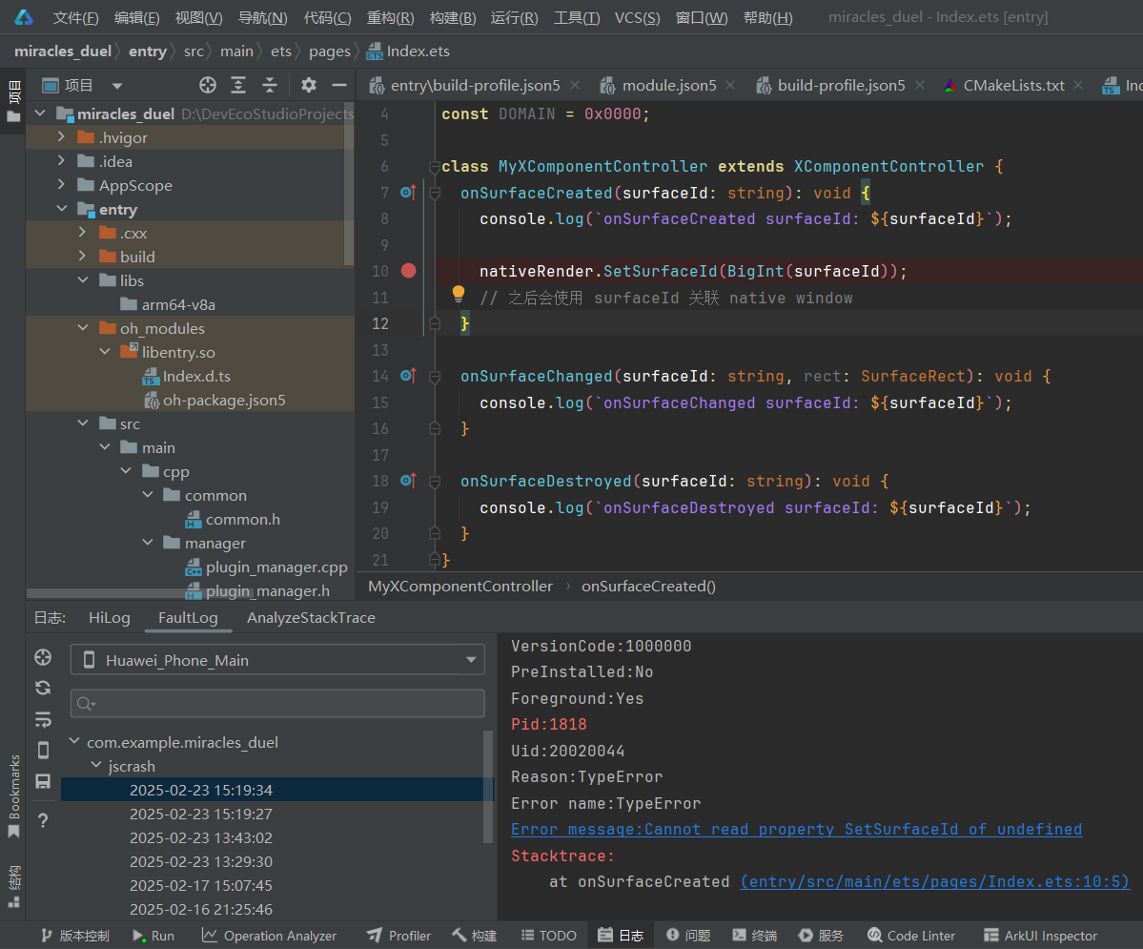This screenshot has height=949, width=1143.
Task: Open the Profiler tool window
Action: point(398,936)
